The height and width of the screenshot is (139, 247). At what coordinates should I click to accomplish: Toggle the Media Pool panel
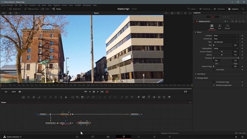(x=15, y=9)
